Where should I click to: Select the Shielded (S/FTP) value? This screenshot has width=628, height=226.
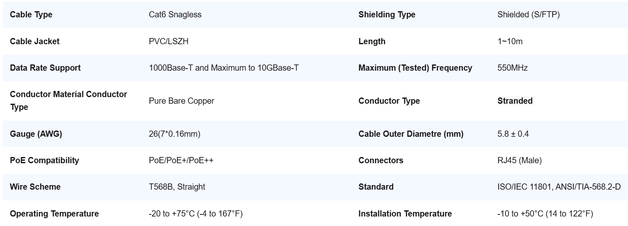coord(528,15)
